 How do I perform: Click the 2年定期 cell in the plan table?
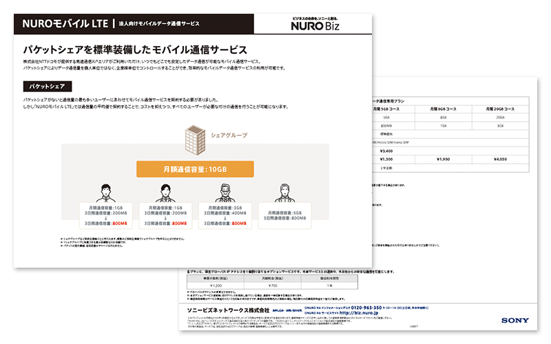tap(386, 168)
